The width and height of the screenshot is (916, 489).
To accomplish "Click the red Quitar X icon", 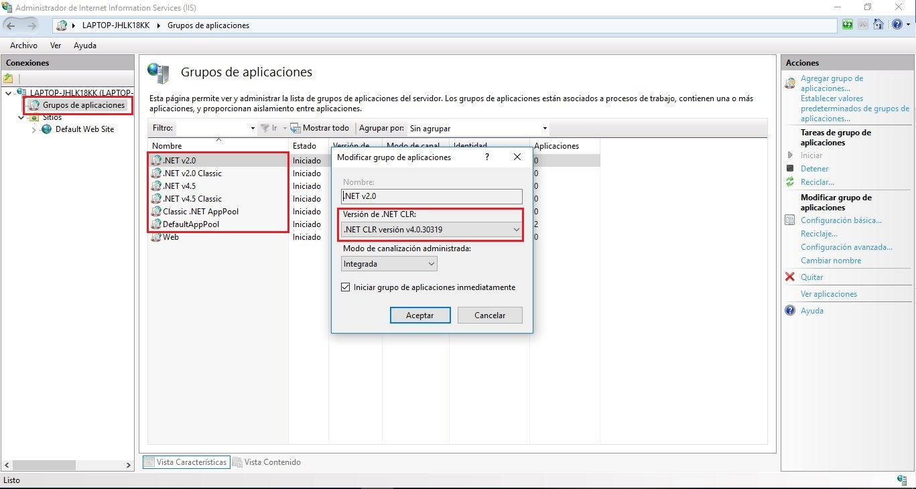I will 790,277.
